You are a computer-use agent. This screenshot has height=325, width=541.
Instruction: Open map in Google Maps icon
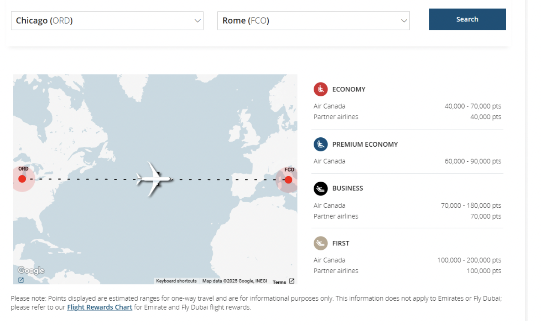[x=21, y=280]
